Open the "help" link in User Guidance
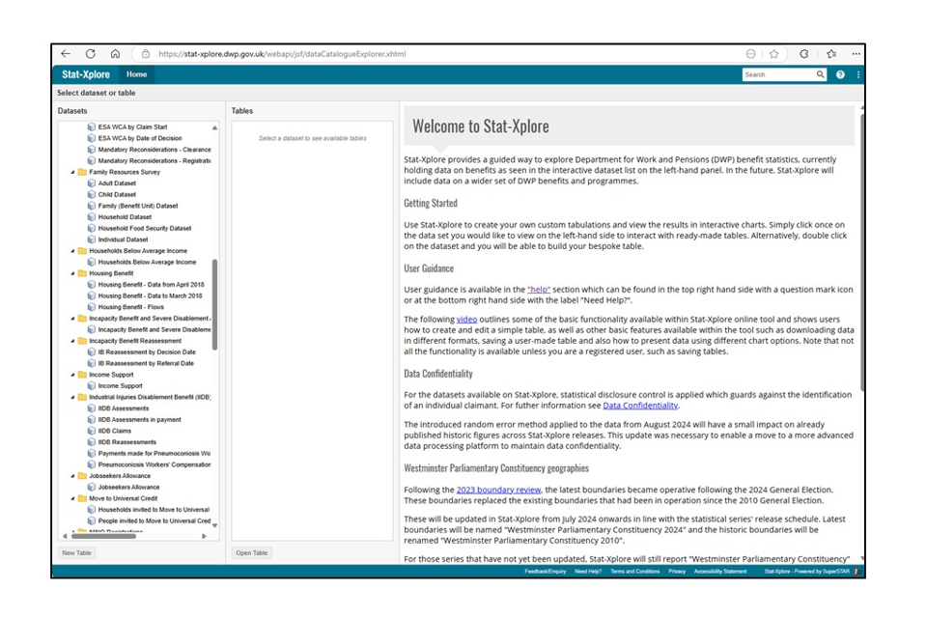This screenshot has height=618, width=927. coord(539,290)
